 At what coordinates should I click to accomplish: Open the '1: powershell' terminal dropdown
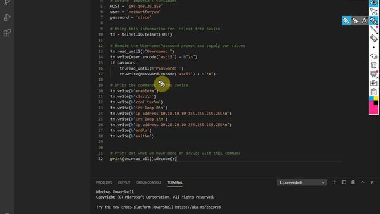tap(302, 182)
